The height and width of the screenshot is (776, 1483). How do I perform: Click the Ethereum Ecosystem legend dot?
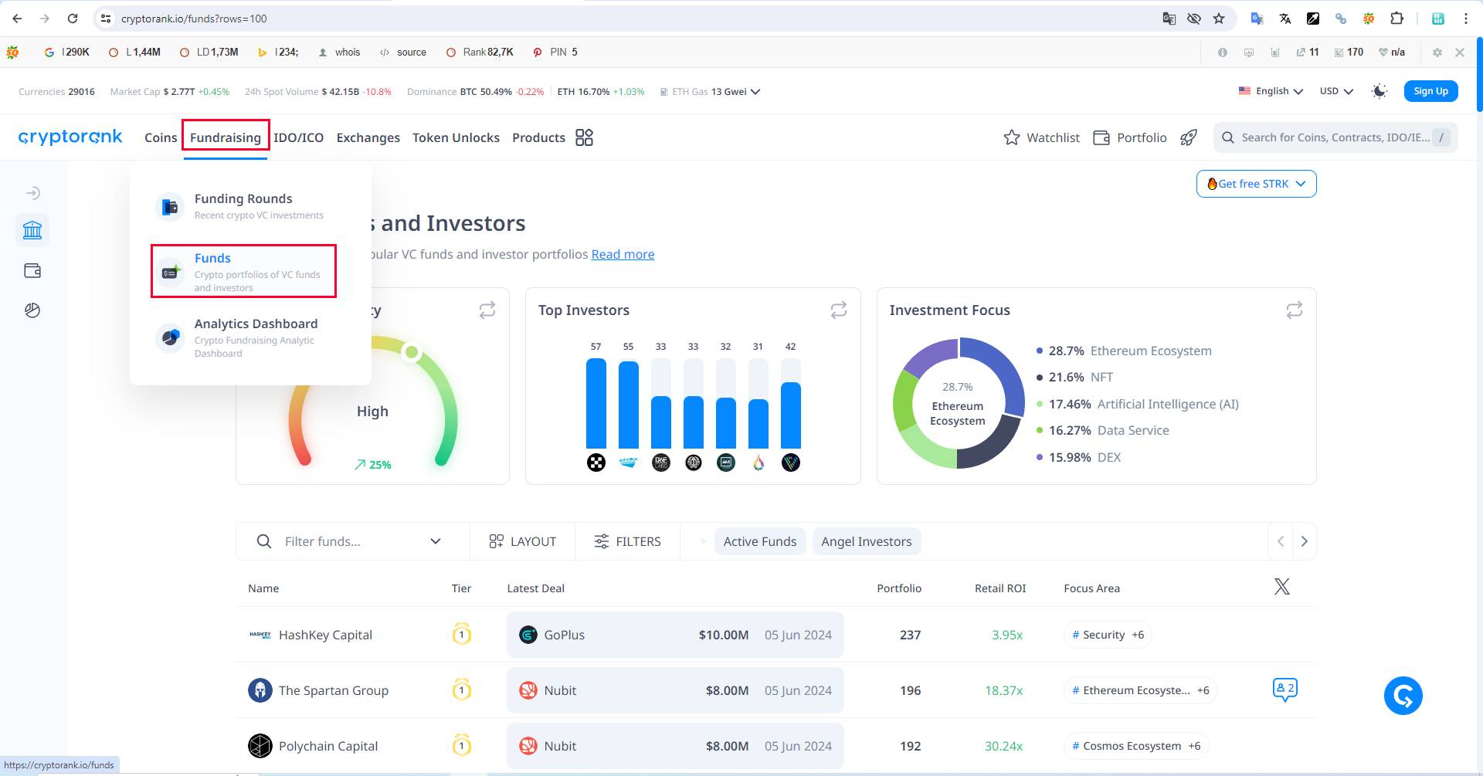tap(1040, 351)
